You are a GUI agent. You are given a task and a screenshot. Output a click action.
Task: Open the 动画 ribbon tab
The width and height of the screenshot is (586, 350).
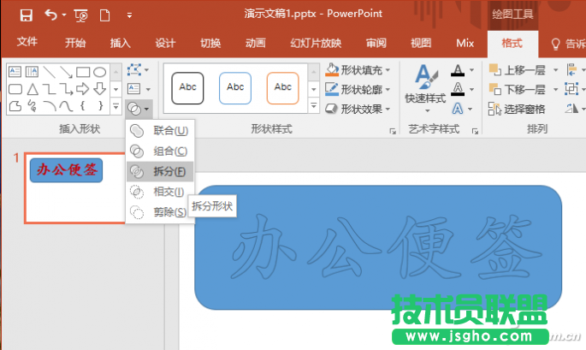[x=255, y=43]
